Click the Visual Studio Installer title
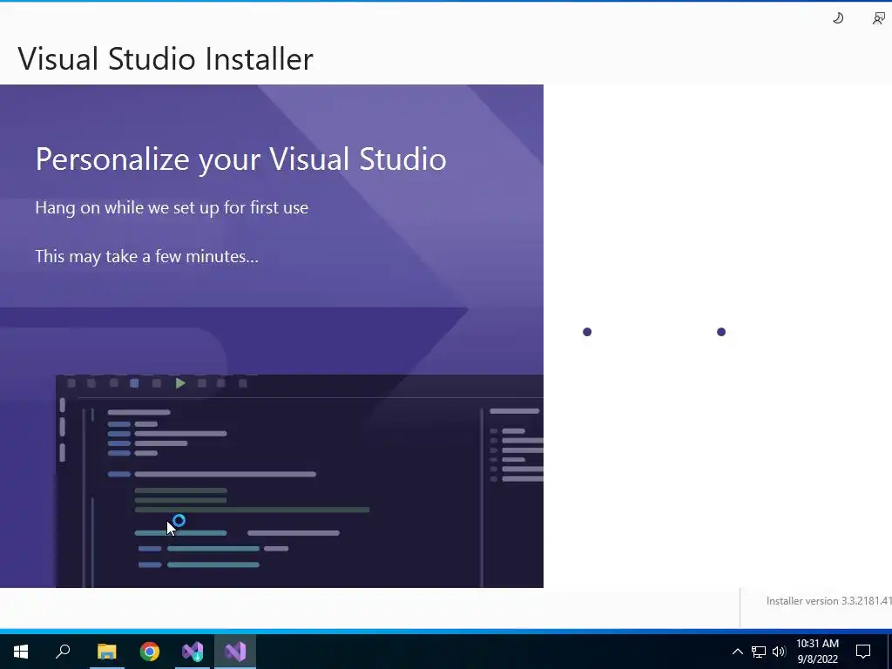 166,58
